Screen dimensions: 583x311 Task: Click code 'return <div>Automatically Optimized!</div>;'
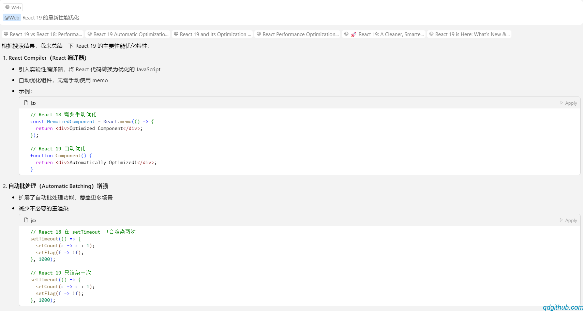point(96,163)
